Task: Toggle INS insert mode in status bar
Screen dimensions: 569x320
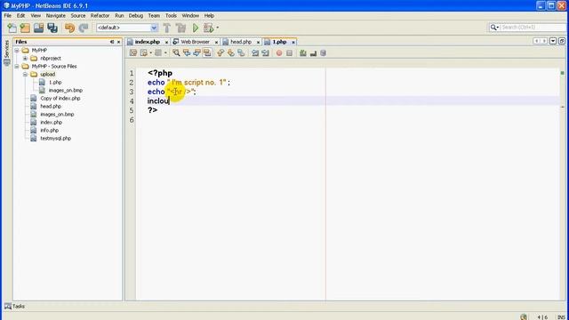Action: [561, 317]
